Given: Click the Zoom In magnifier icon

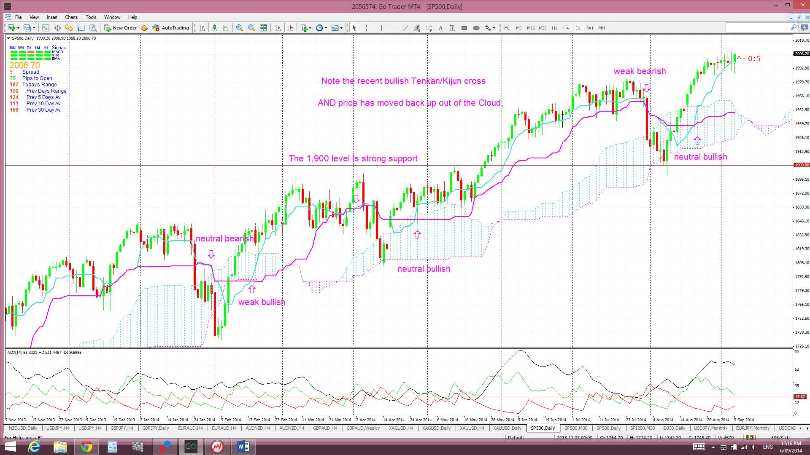Looking at the screenshot, I should tap(240, 28).
